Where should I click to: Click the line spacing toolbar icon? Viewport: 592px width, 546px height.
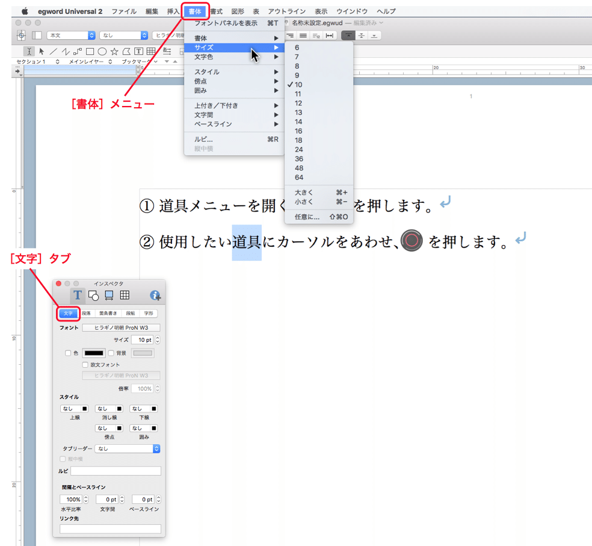click(167, 51)
